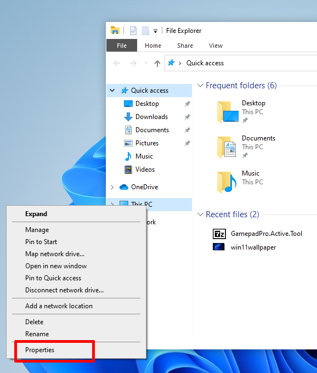Click the pin icon next to Downloads in sidebar
This screenshot has width=317, height=373.
(188, 117)
